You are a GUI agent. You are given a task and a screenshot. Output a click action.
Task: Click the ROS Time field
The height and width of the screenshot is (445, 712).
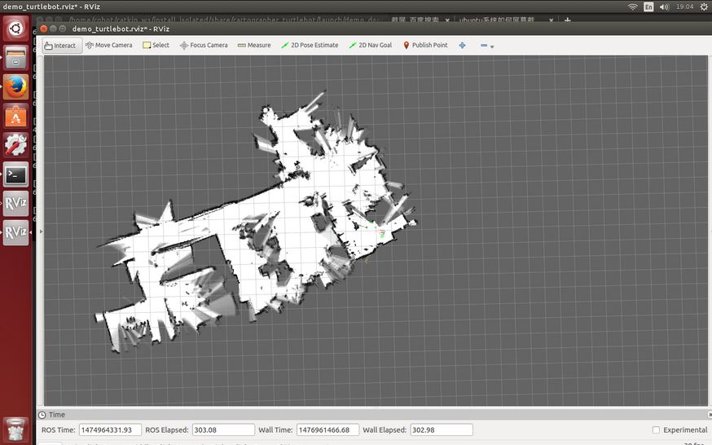coord(110,430)
